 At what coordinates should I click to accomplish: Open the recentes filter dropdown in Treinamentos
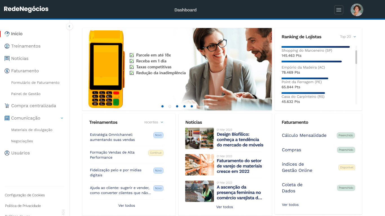154,122
